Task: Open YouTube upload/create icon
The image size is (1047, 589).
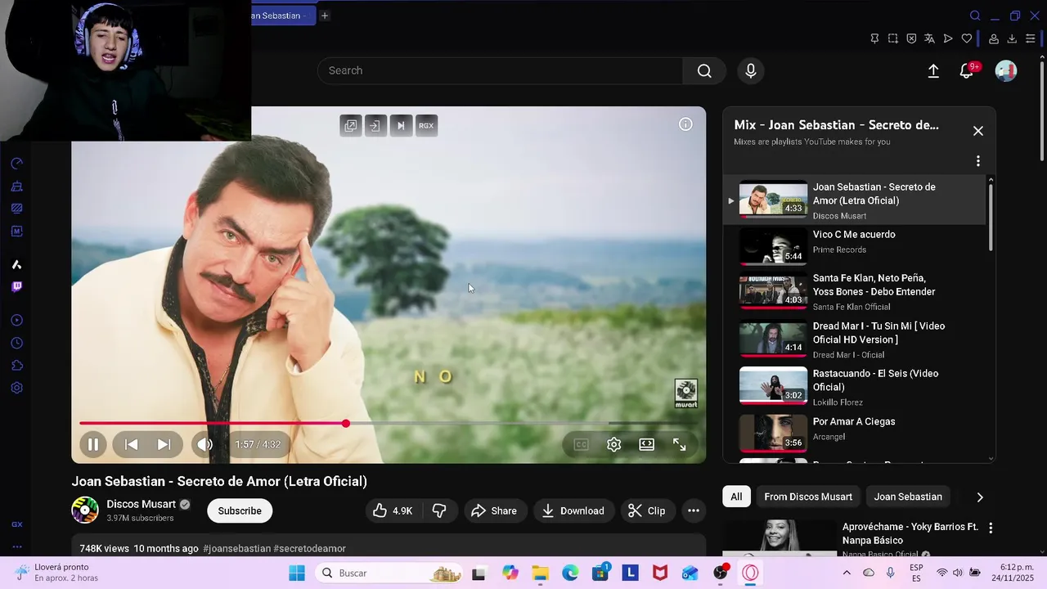Action: click(933, 71)
